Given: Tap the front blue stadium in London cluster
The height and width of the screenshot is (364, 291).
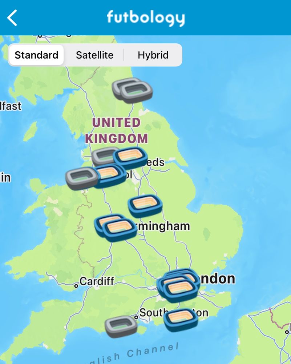Looking at the screenshot, I should click(x=181, y=291).
